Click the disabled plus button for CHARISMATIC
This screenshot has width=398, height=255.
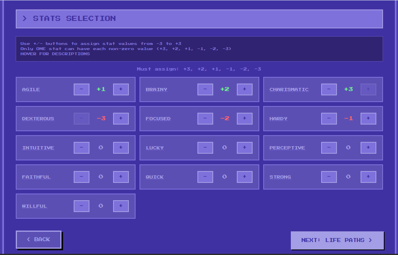[x=368, y=89]
